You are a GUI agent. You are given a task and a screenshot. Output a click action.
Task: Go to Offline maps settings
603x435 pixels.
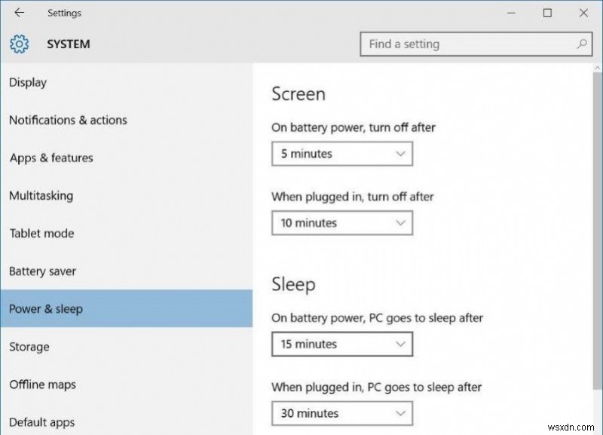(42, 384)
